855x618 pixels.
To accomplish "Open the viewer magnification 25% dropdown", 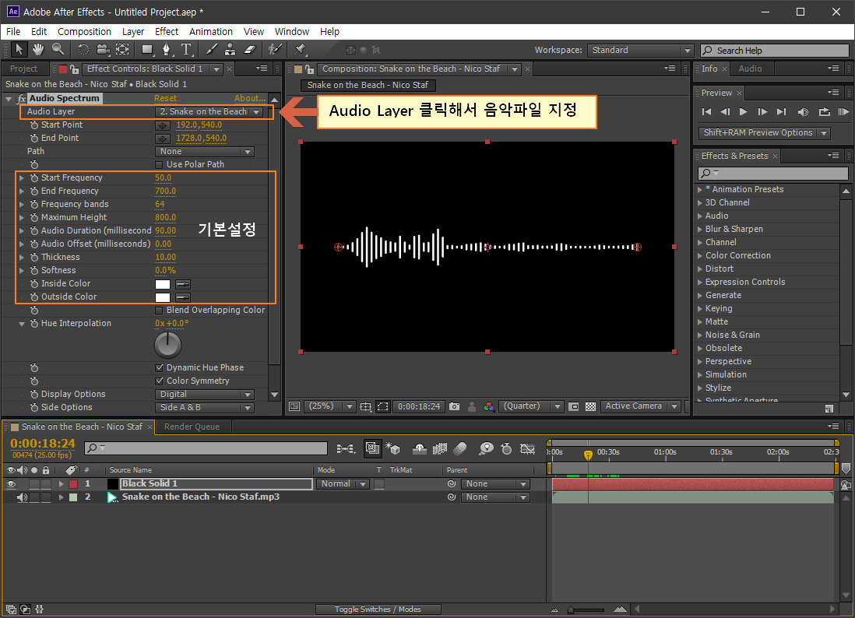I will pos(330,406).
